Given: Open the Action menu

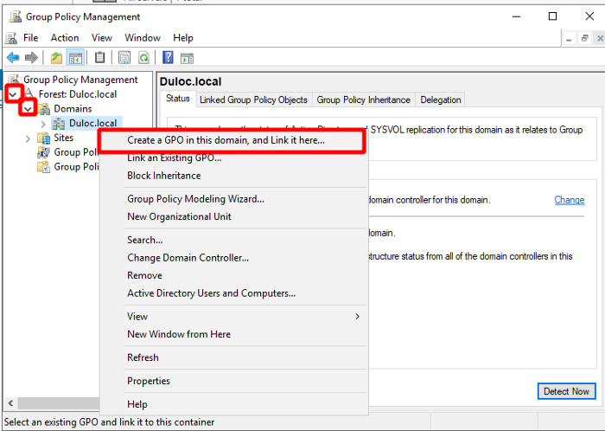Looking at the screenshot, I should (65, 38).
